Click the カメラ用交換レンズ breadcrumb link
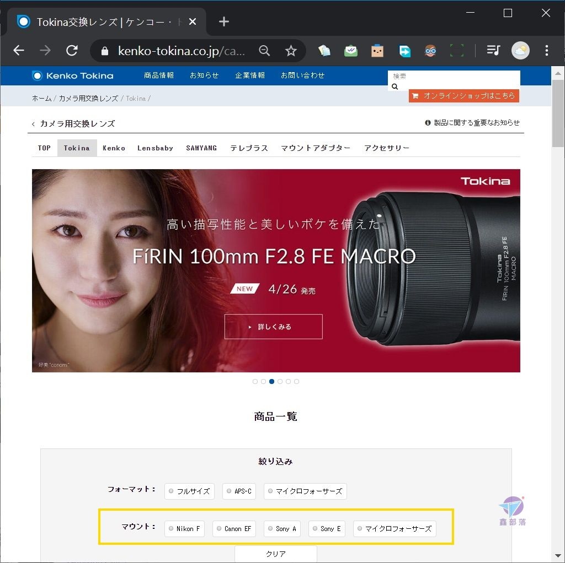565x563 pixels. coord(88,98)
